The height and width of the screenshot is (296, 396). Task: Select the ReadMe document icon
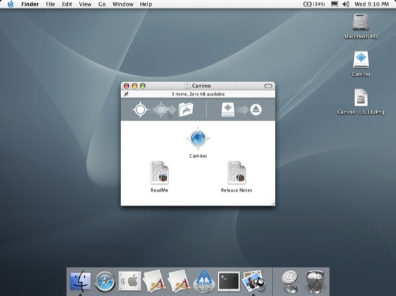pos(160,173)
